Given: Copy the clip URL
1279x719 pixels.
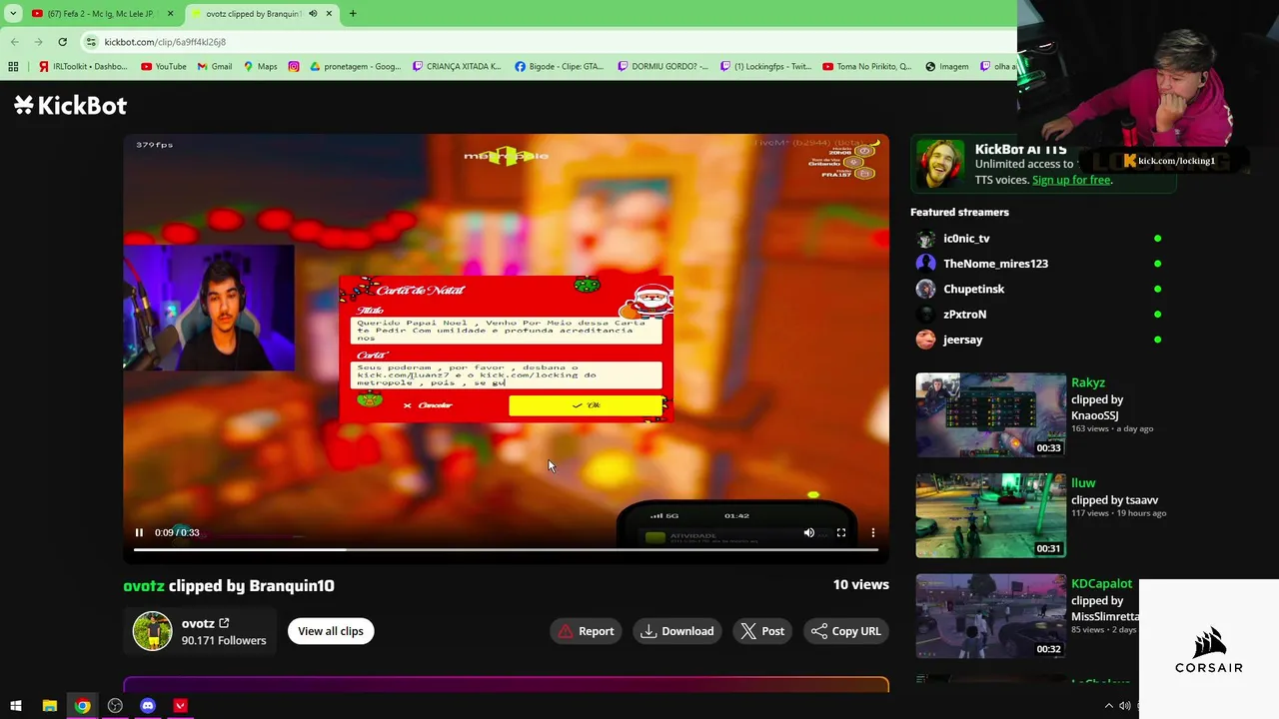Looking at the screenshot, I should 846,631.
